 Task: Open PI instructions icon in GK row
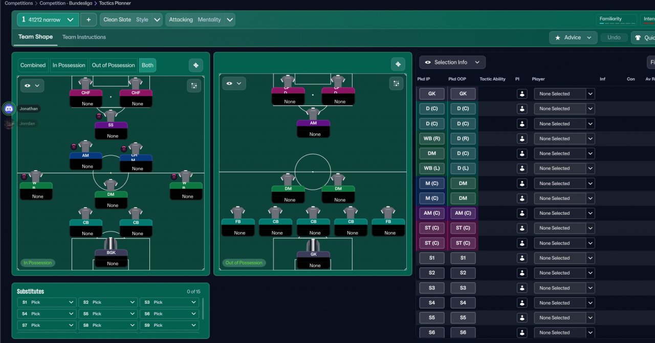point(522,94)
